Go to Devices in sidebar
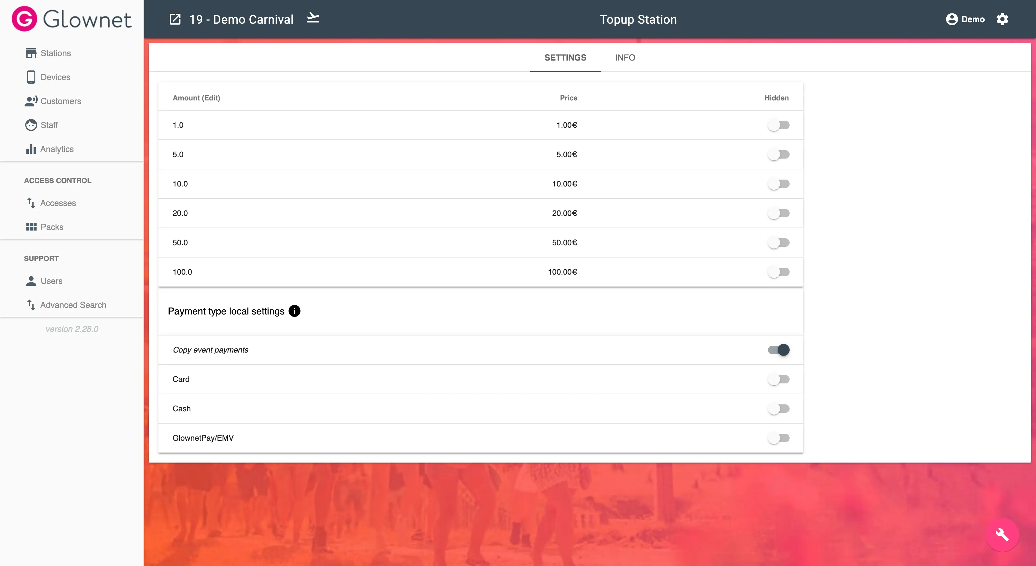This screenshot has height=566, width=1036. point(55,77)
